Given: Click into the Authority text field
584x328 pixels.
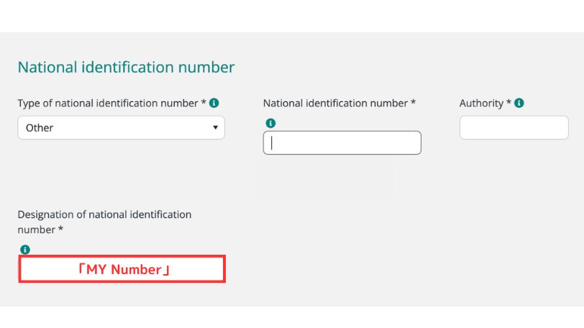Looking at the screenshot, I should (514, 128).
